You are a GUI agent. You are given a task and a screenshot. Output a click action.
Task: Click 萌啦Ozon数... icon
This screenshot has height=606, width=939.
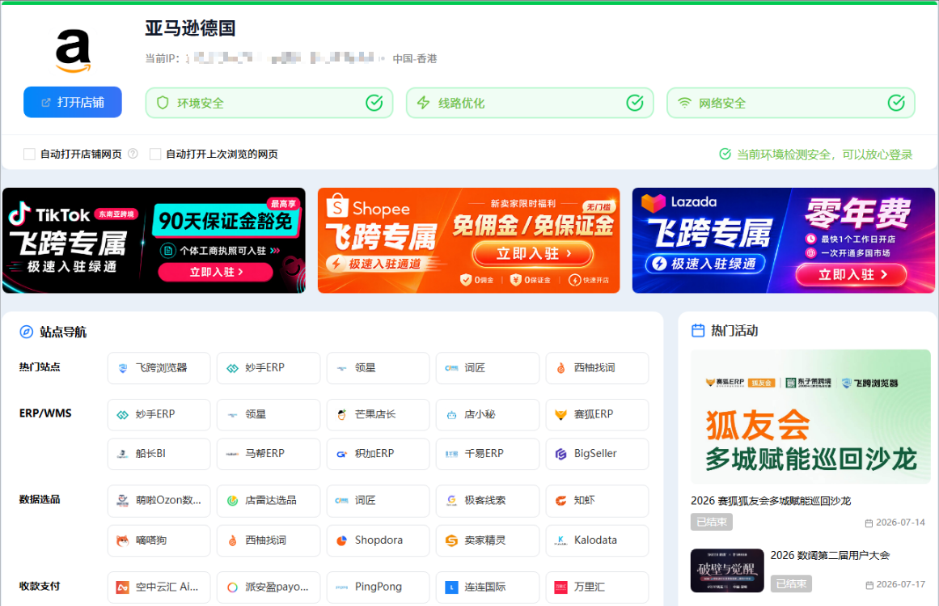123,501
